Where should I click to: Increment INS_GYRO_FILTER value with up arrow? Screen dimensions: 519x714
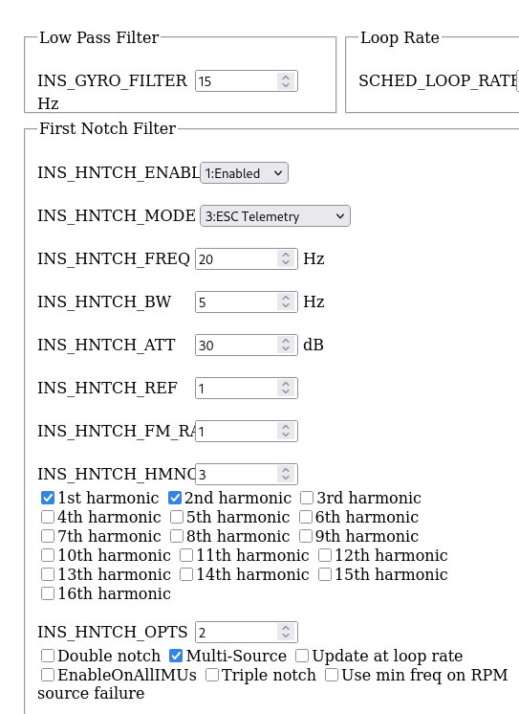[x=286, y=77]
